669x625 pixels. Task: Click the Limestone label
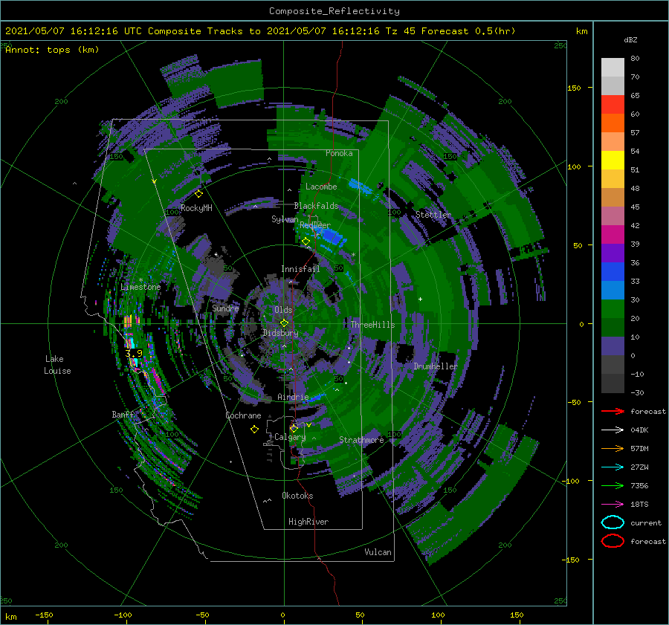140,287
